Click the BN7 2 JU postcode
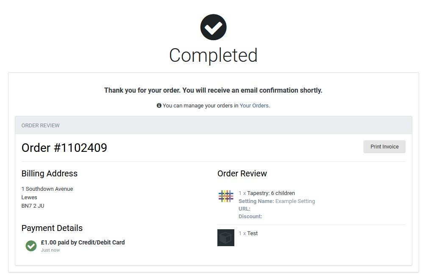This screenshot has width=428, height=280. (x=33, y=206)
